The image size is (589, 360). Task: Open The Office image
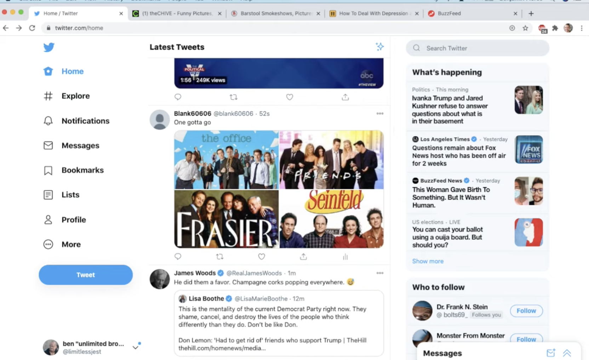tap(226, 159)
